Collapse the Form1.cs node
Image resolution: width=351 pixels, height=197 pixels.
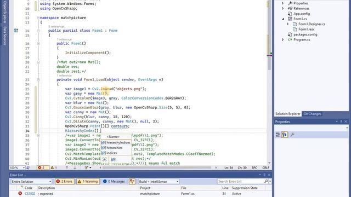[x=283, y=19]
